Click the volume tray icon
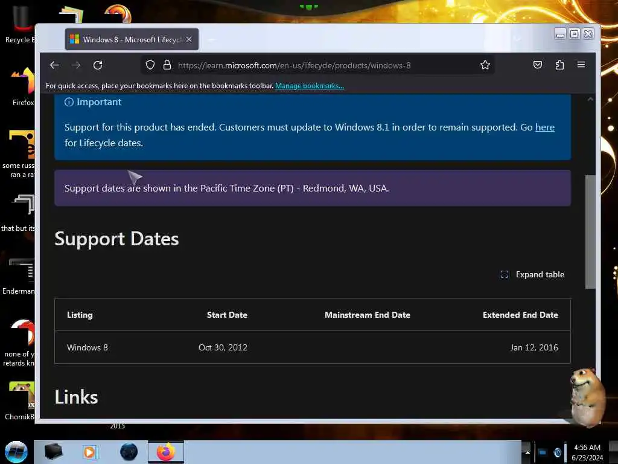 [557, 452]
